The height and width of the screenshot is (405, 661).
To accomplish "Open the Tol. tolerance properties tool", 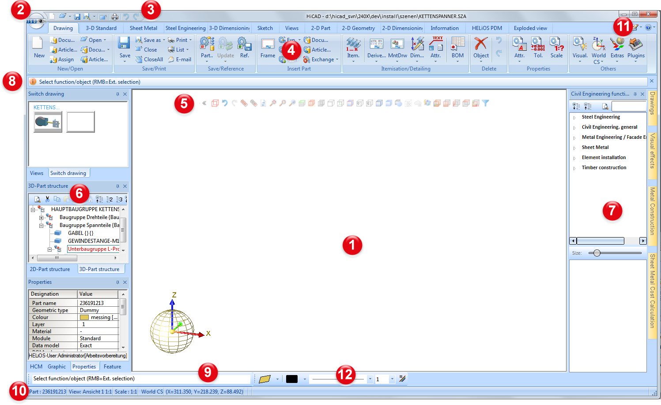I will (538, 48).
